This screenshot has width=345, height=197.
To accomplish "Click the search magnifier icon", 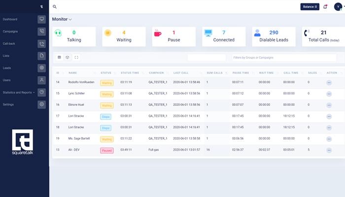I will (x=55, y=7).
